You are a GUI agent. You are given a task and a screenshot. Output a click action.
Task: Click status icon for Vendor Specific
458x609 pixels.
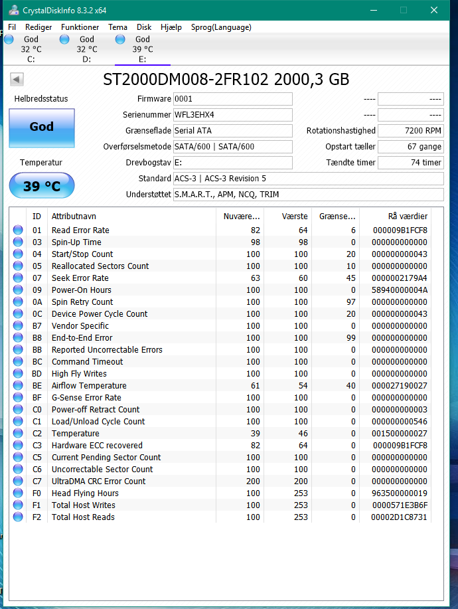[18, 325]
